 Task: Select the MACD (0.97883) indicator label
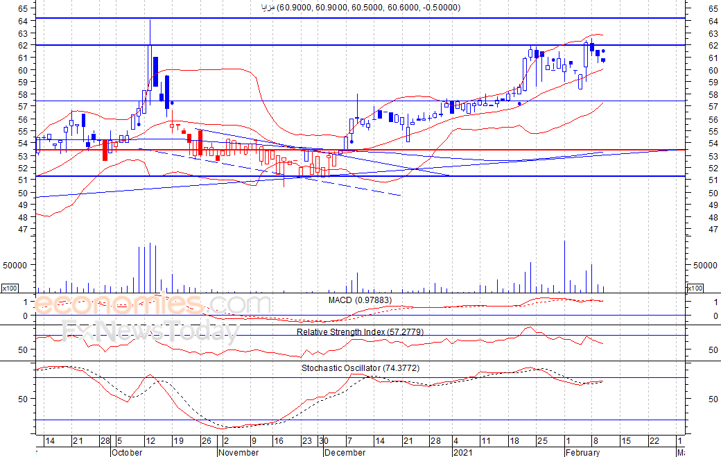360,300
